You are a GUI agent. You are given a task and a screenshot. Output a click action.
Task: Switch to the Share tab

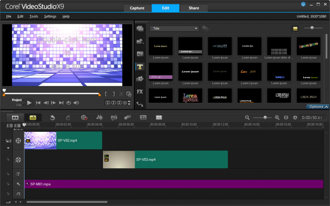194,8
